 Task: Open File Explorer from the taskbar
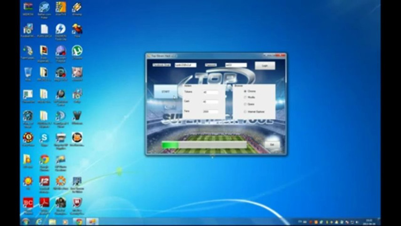tap(52, 222)
